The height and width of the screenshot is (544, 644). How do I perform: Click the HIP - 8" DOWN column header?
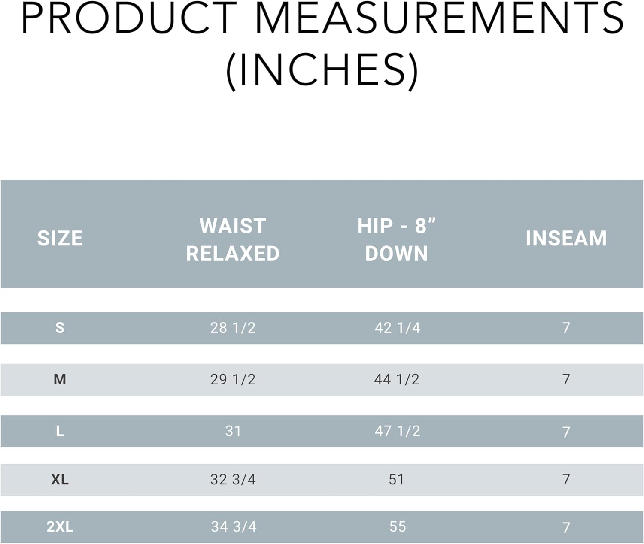click(x=397, y=239)
